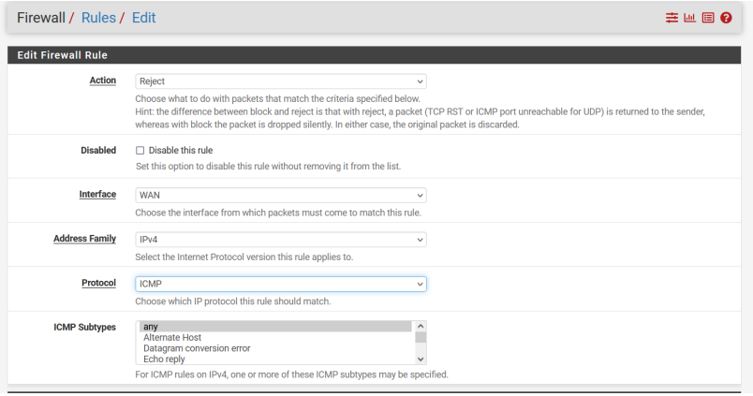Select 'Echo reply' ICMP subtype
This screenshot has width=753, height=396.
[275, 359]
